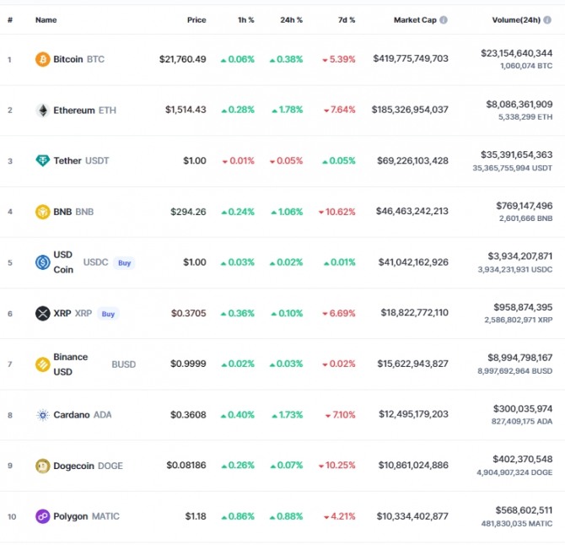The image size is (565, 545).
Task: Click the Buy button next to USDC
Action: click(124, 262)
